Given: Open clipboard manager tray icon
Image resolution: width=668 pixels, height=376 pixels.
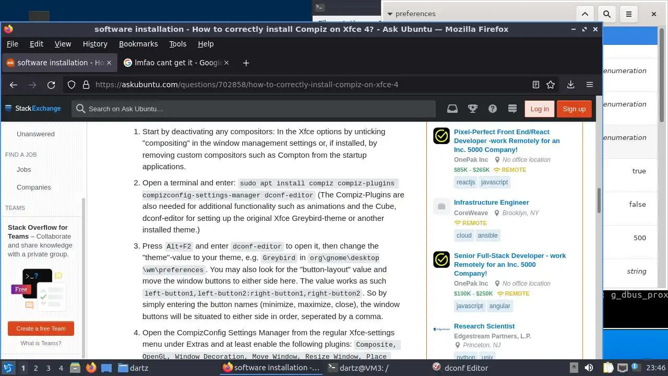Looking at the screenshot, I should click(x=608, y=368).
